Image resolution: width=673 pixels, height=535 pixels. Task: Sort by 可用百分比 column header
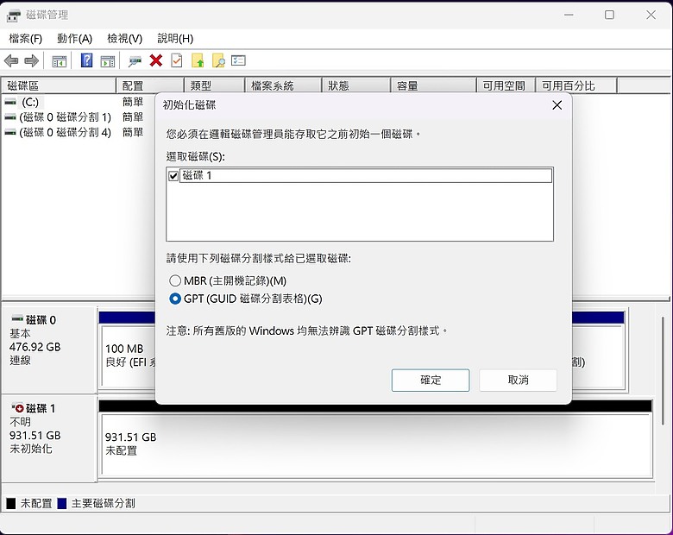click(576, 86)
